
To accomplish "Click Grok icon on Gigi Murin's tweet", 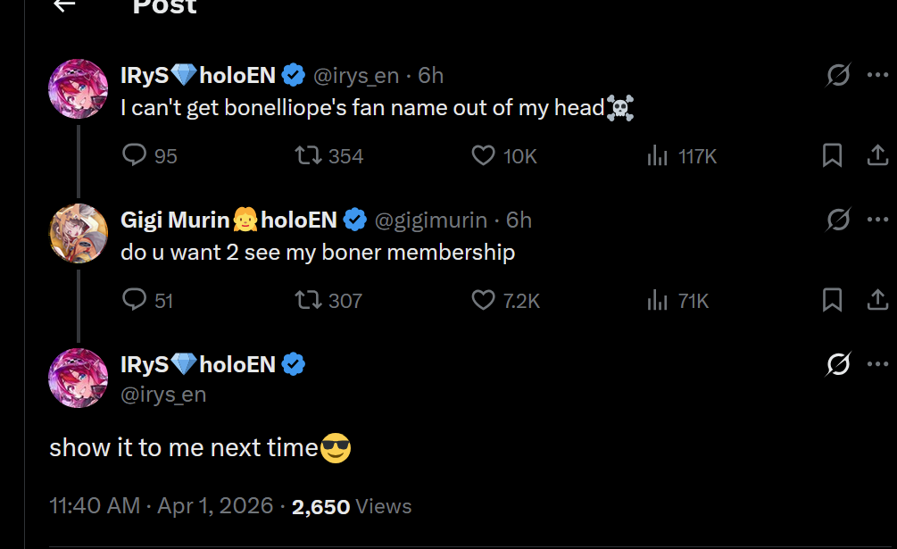I will point(838,220).
